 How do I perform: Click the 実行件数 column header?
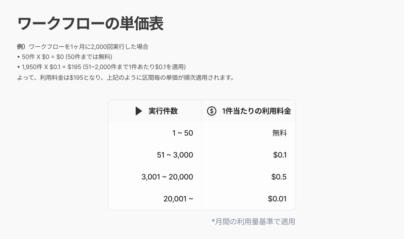coord(163,111)
